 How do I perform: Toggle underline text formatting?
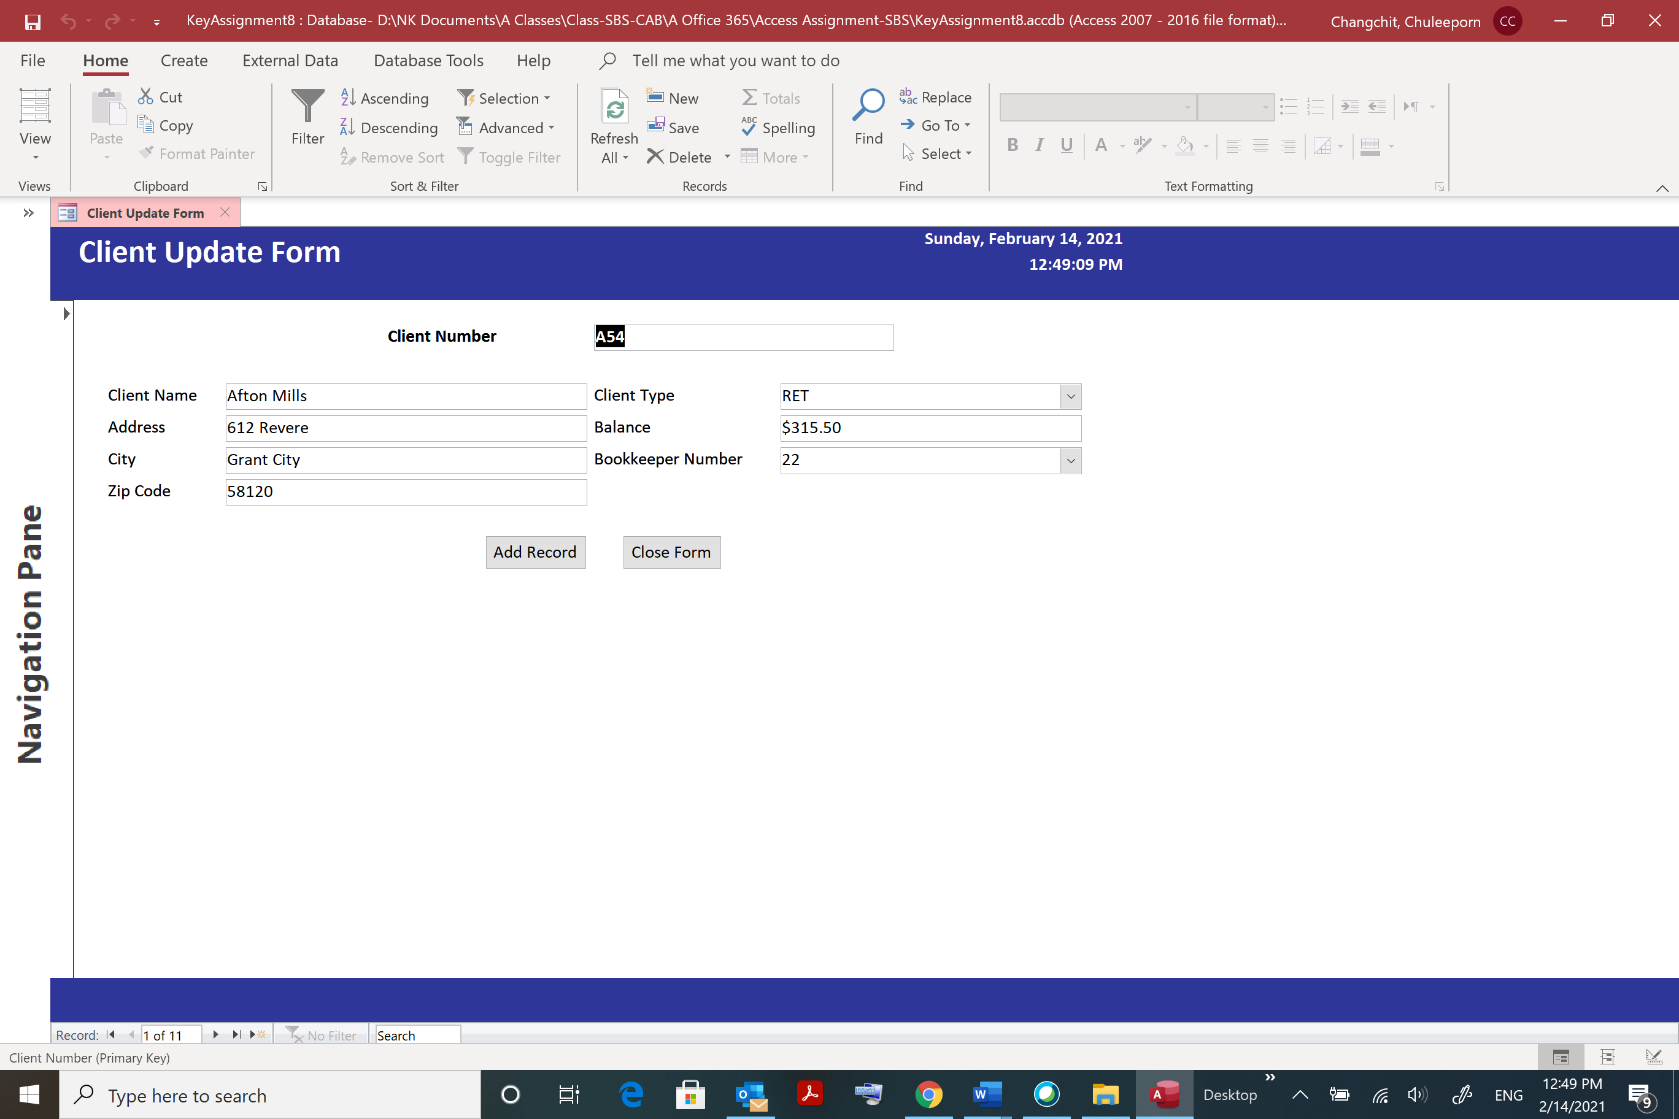pyautogui.click(x=1066, y=145)
